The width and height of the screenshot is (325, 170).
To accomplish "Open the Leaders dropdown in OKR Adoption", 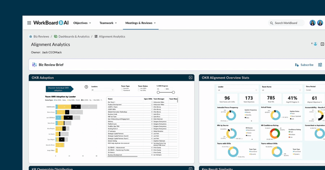I will (x=103, y=89).
